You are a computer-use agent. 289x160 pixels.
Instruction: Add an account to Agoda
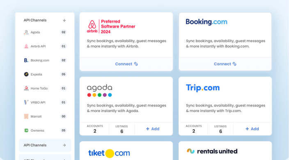tap(153, 129)
